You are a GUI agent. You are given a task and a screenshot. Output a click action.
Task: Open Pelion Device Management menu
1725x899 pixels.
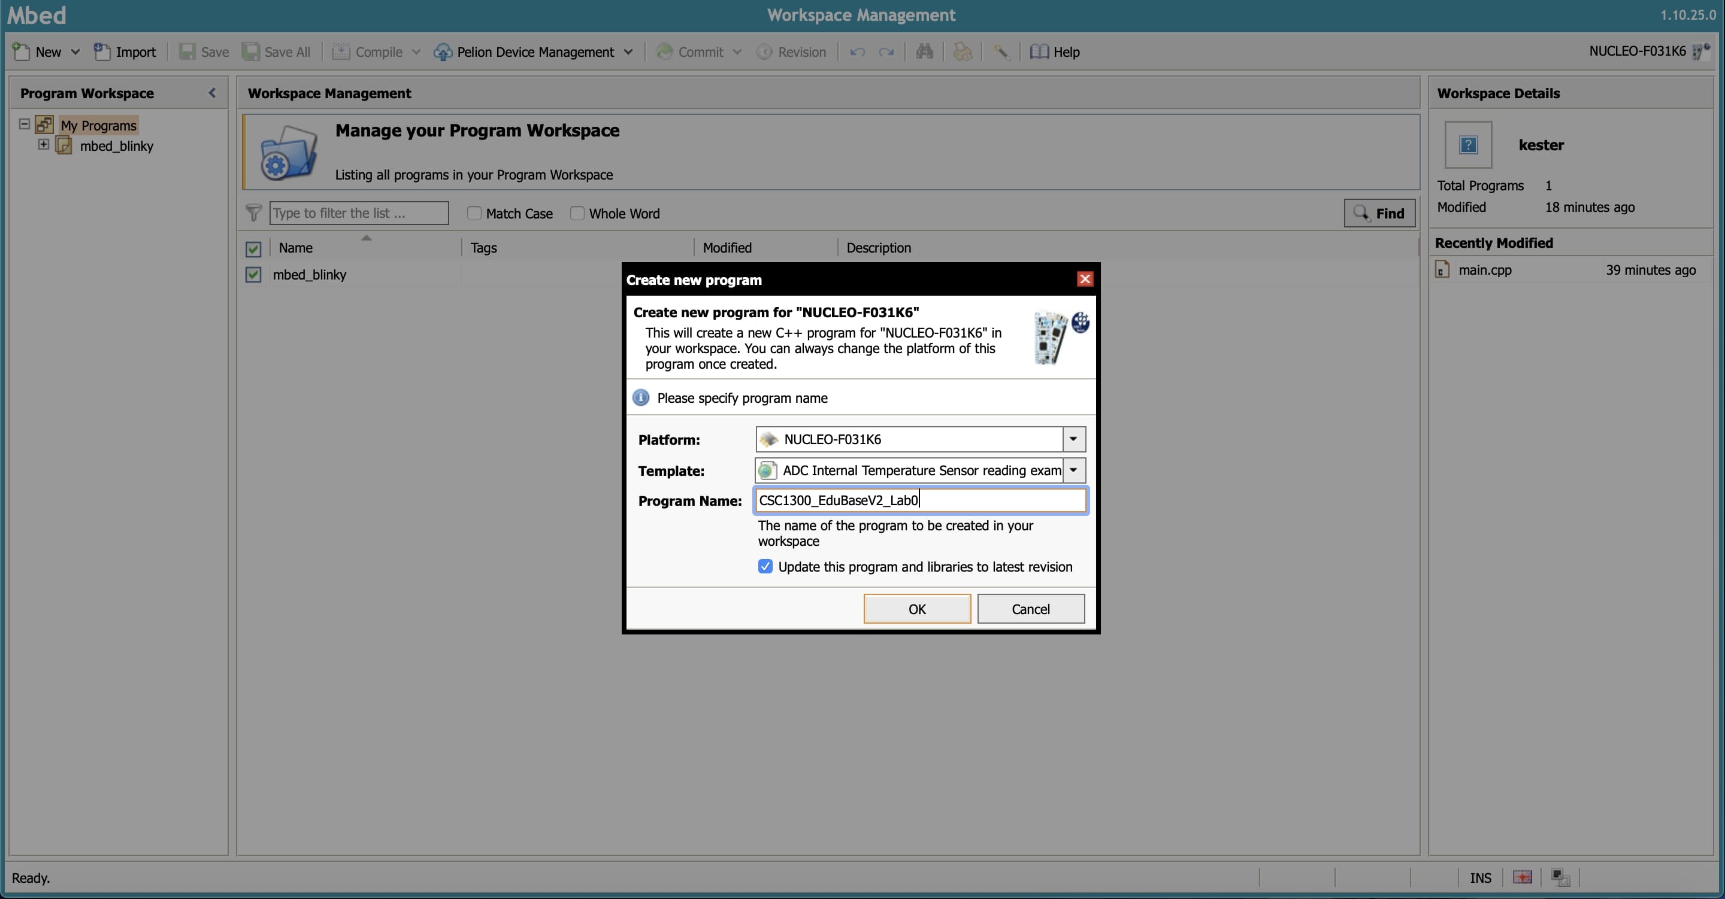coord(534,51)
